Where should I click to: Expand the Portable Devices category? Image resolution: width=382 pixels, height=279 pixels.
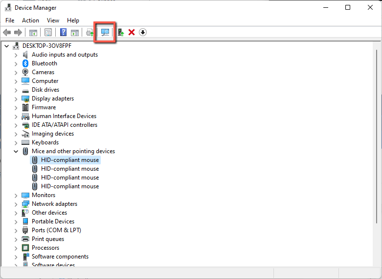16,221
